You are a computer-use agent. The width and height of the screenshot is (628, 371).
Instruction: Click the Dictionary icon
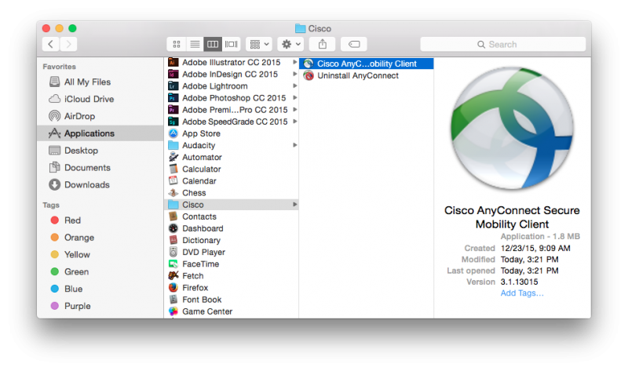(x=173, y=240)
